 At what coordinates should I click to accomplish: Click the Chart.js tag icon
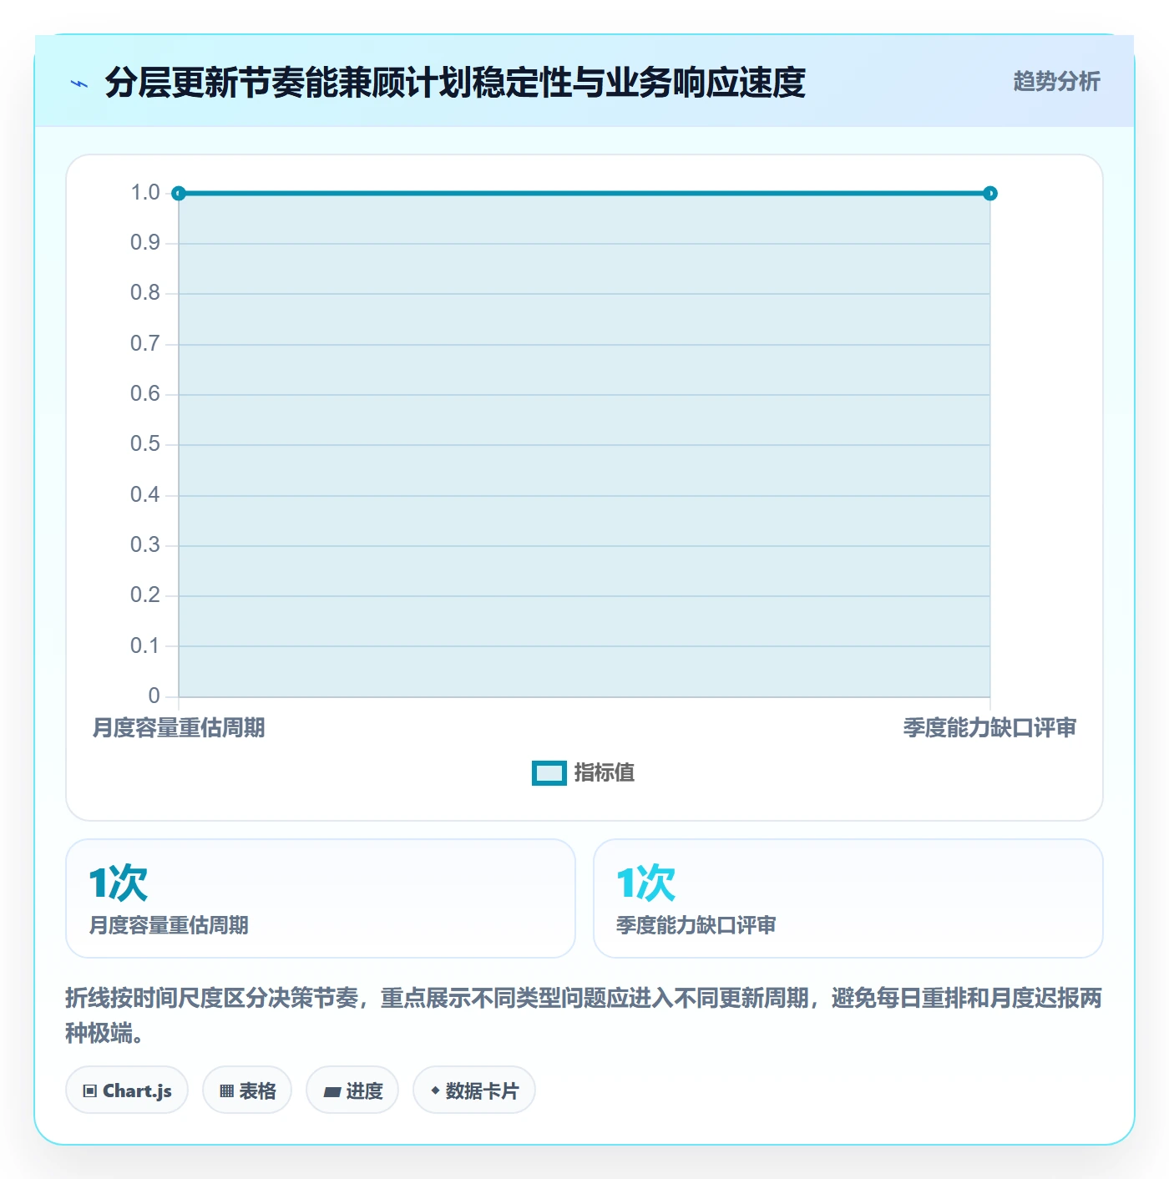click(x=90, y=1090)
